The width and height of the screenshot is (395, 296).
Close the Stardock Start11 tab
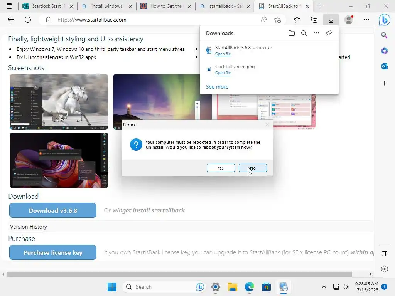[x=71, y=6]
